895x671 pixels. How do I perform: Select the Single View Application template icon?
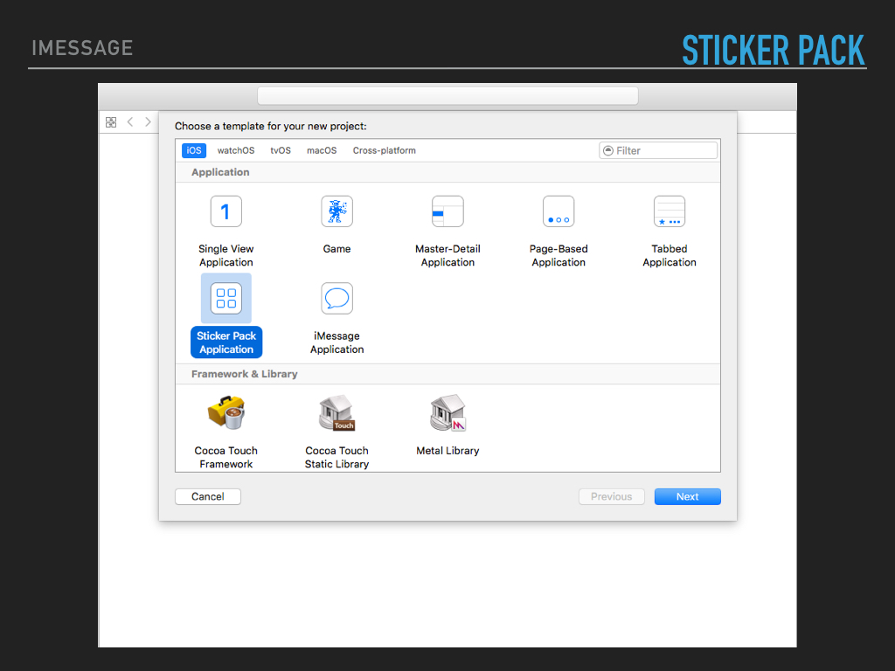(226, 211)
